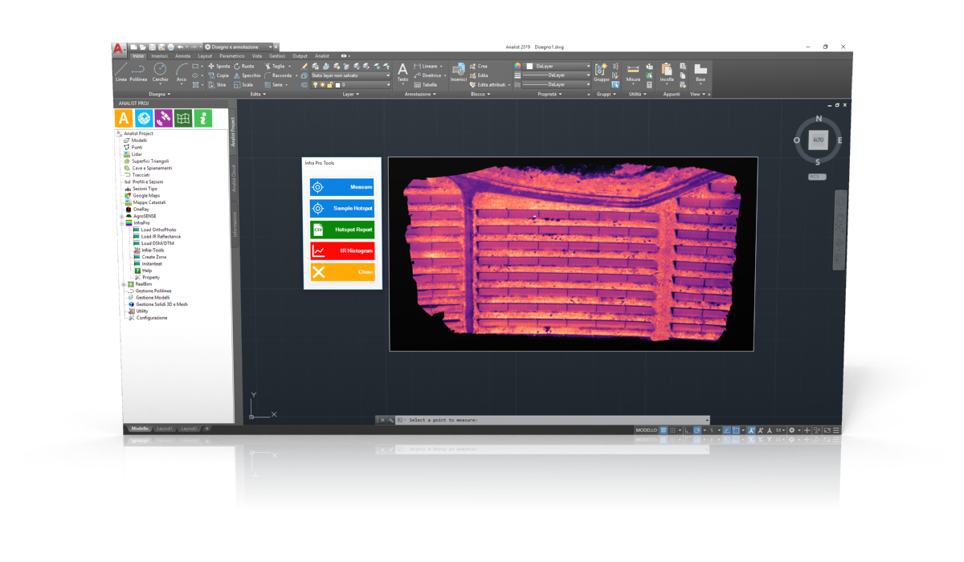Screen dimensions: 964x562
Task: Click the orange A icon in Analist panel
Action: (123, 118)
